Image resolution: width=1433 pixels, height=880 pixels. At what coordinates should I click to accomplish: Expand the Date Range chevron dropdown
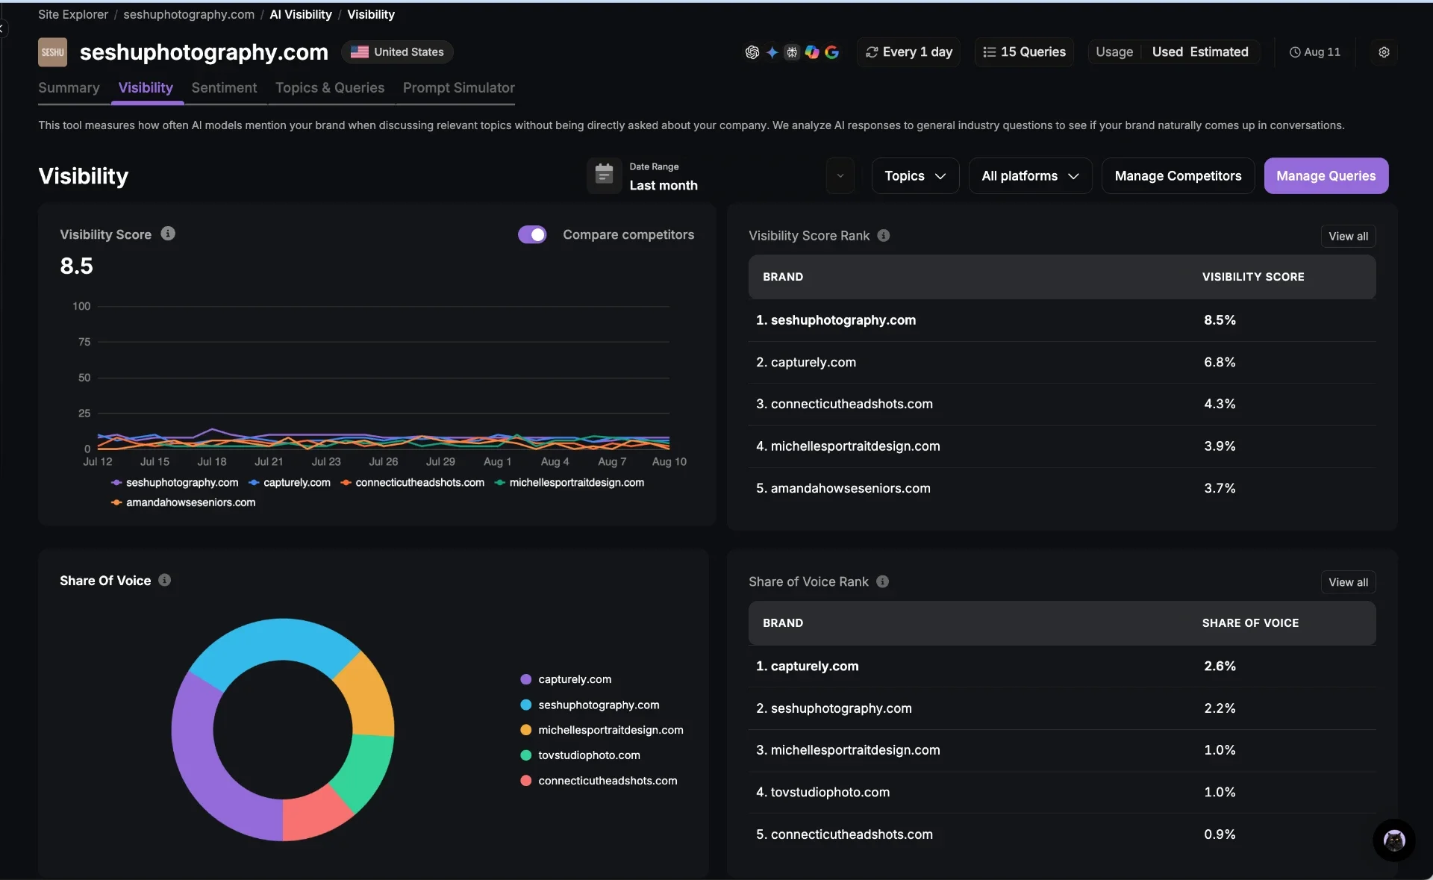click(840, 176)
